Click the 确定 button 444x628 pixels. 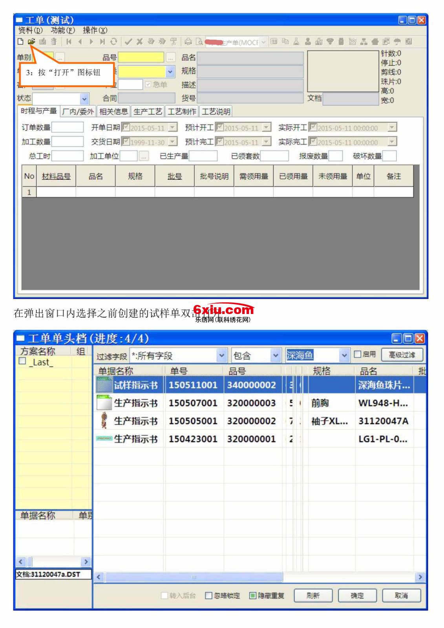[x=357, y=595]
